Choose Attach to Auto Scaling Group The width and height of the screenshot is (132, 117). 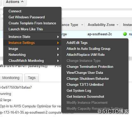coord(88,49)
